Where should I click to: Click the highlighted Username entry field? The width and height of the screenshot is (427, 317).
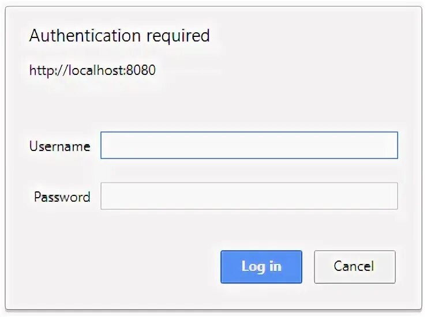tap(249, 145)
